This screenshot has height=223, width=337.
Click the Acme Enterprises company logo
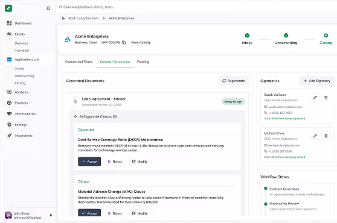click(68, 39)
